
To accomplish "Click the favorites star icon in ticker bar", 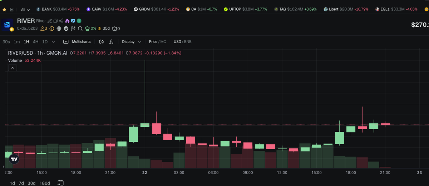I will coord(4,10).
